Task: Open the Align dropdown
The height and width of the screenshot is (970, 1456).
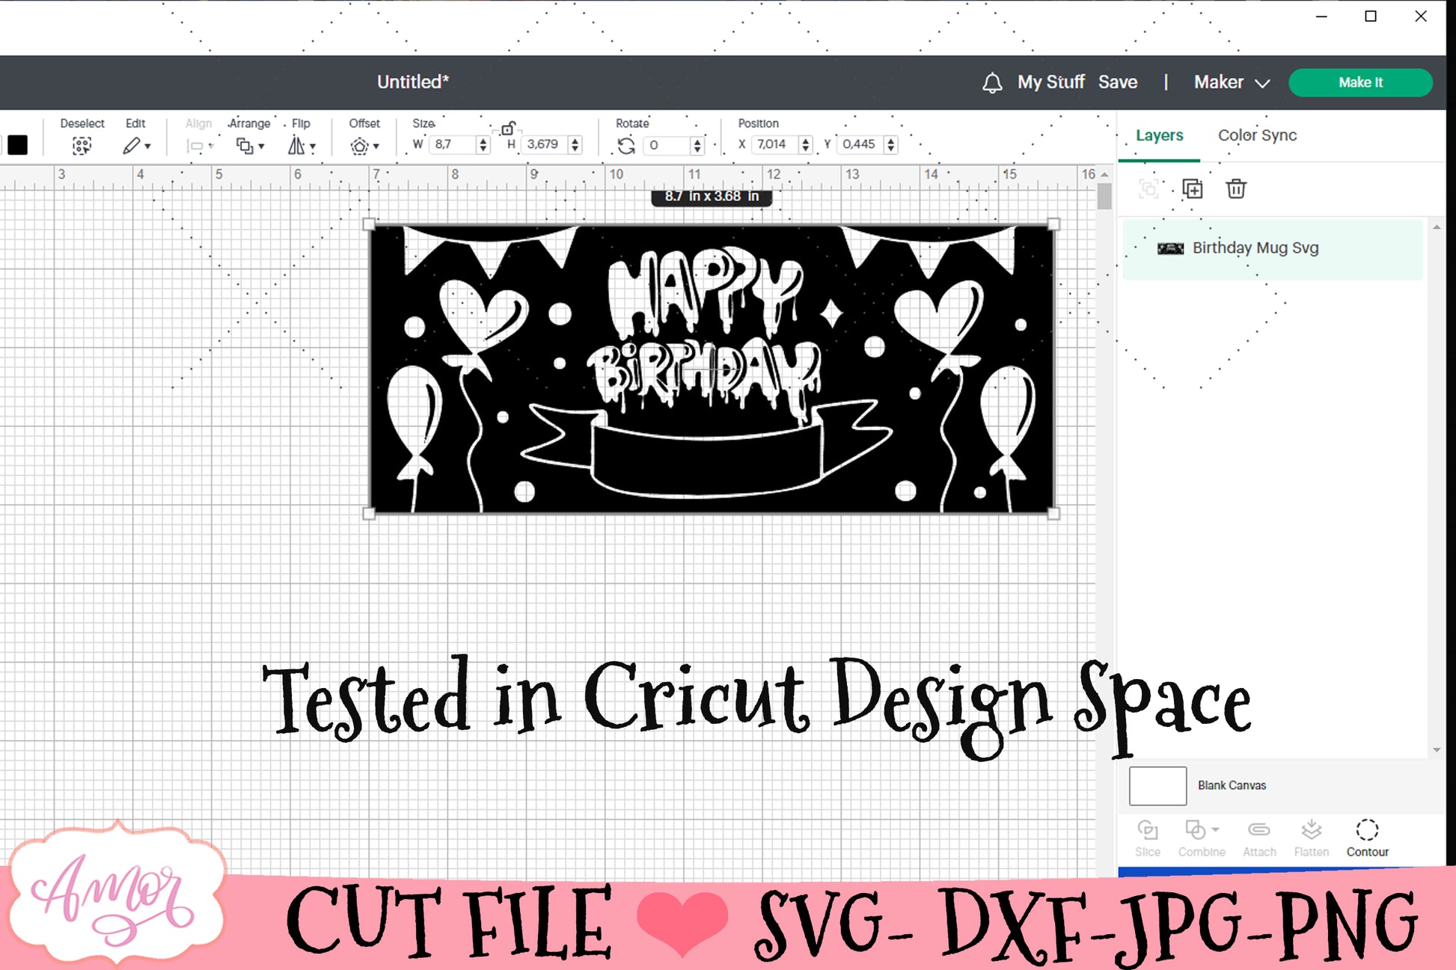Action: [x=199, y=147]
